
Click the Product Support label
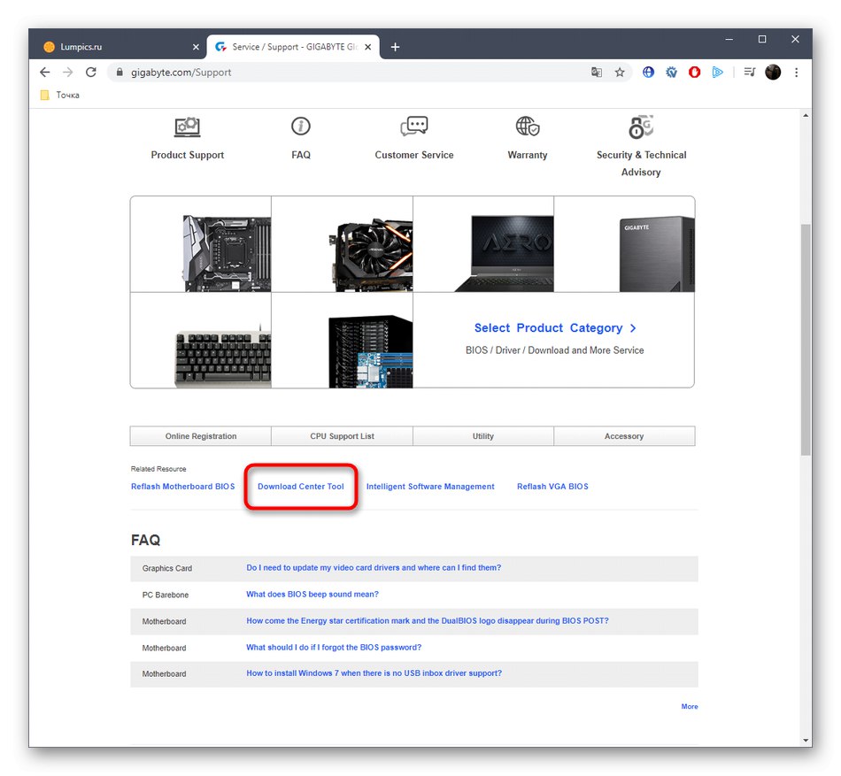(187, 155)
